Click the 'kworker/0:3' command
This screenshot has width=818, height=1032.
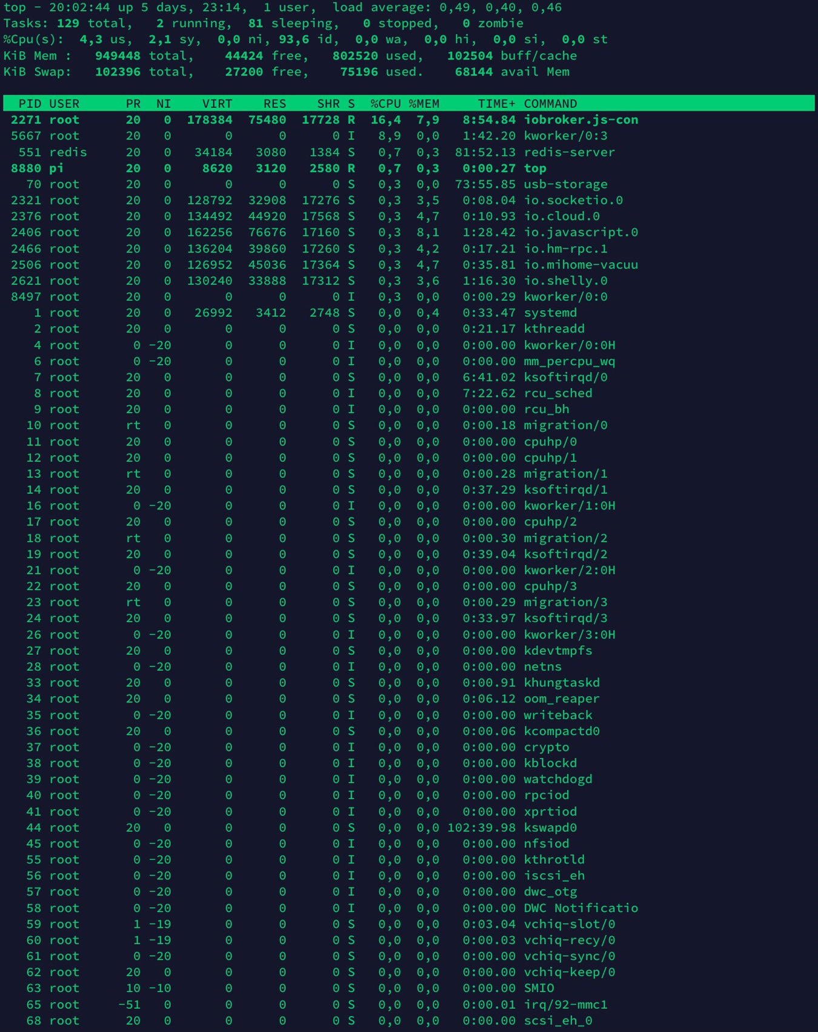click(566, 136)
